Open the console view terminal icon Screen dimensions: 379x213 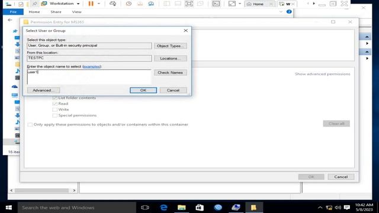point(216,4)
